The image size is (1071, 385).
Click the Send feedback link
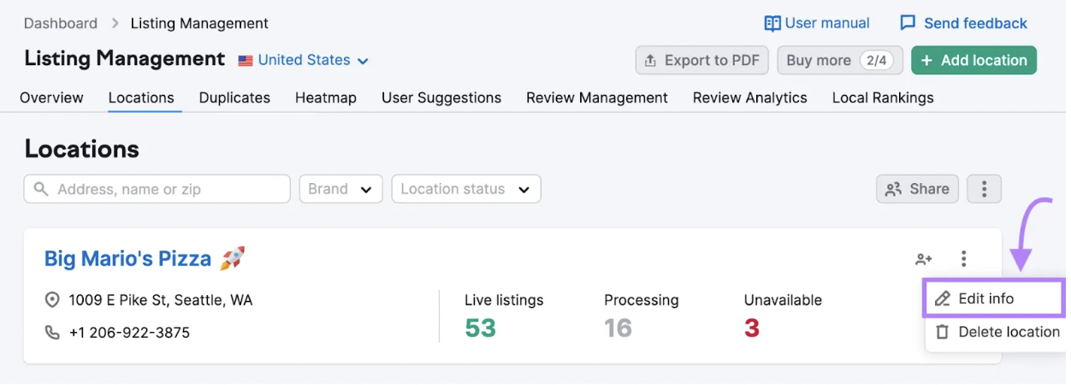pos(964,23)
